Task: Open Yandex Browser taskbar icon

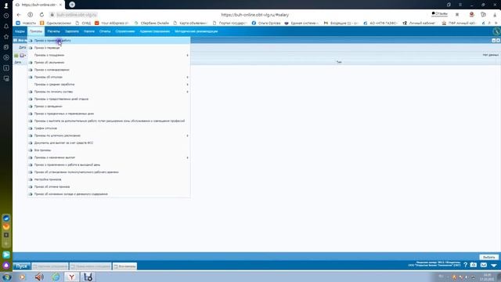Action: 71,277
